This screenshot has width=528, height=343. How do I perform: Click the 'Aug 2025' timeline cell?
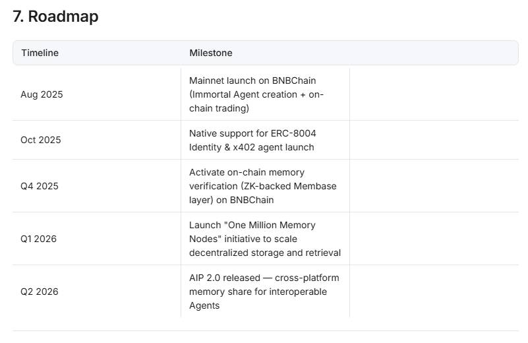pos(42,94)
